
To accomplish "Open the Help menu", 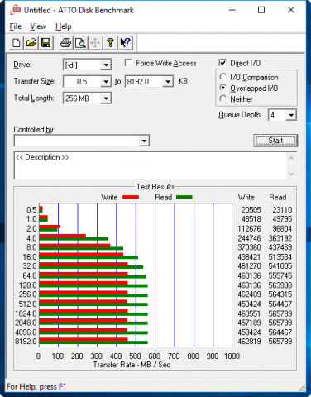I will (x=64, y=26).
